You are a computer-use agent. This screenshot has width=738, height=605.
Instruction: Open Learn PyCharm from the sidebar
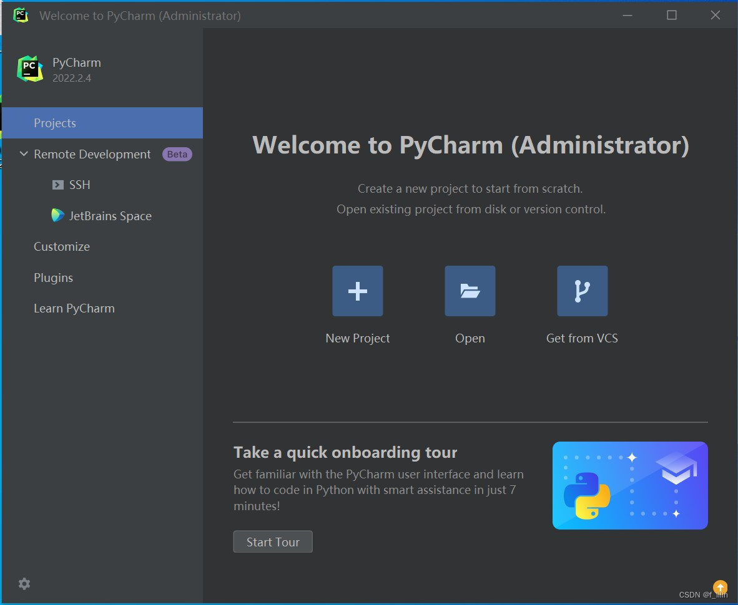click(74, 308)
